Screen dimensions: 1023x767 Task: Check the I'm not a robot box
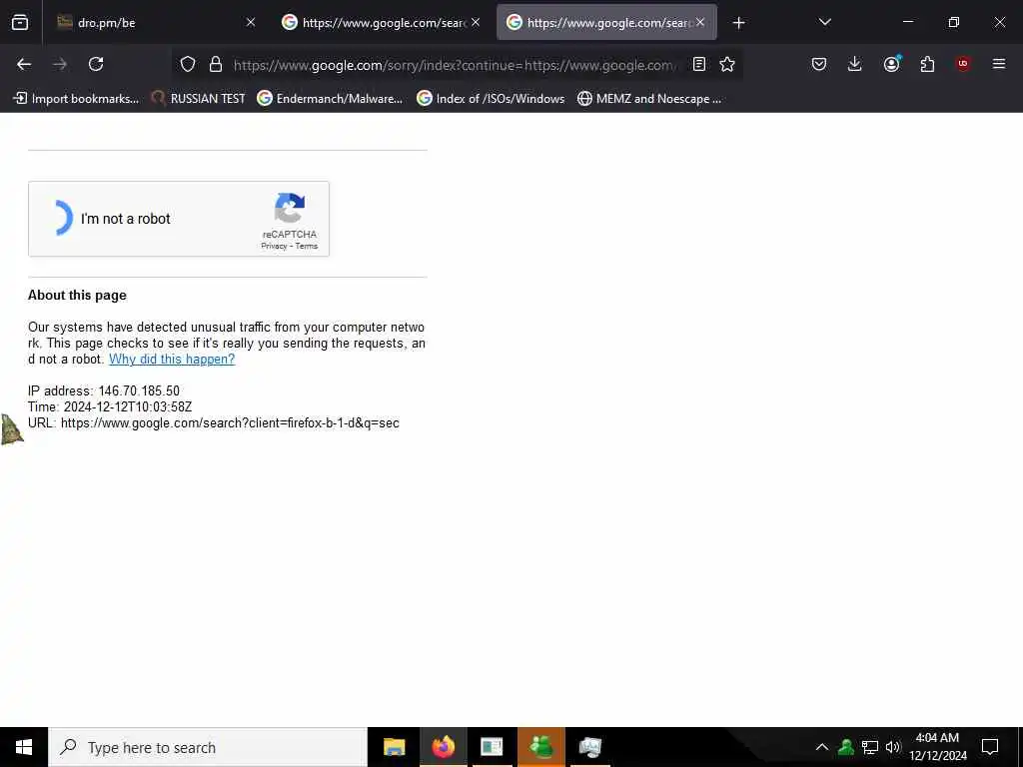[x=61, y=218]
